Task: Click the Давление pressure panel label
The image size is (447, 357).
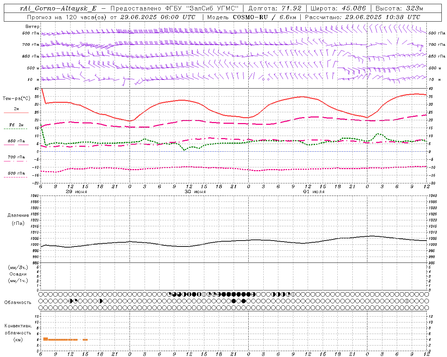Action: (18, 215)
